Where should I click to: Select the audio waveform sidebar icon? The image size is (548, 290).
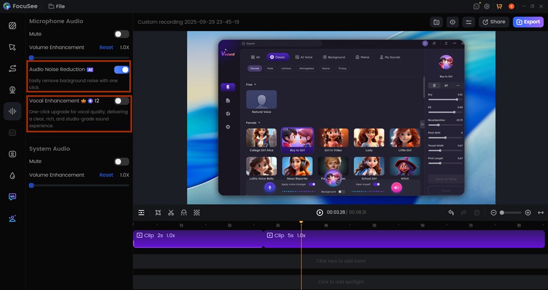(12, 111)
